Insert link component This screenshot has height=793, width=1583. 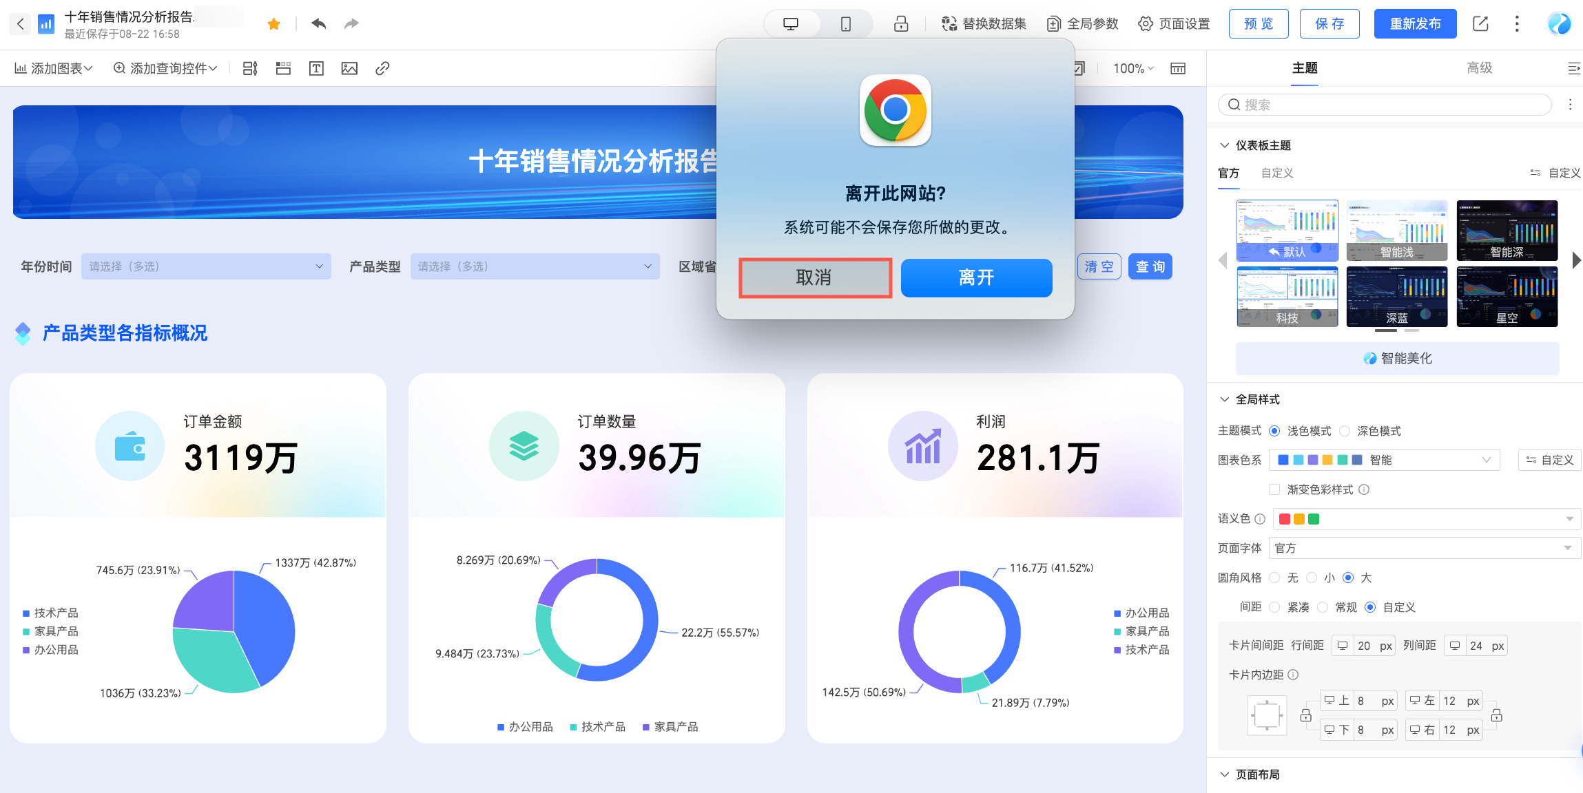pos(382,68)
